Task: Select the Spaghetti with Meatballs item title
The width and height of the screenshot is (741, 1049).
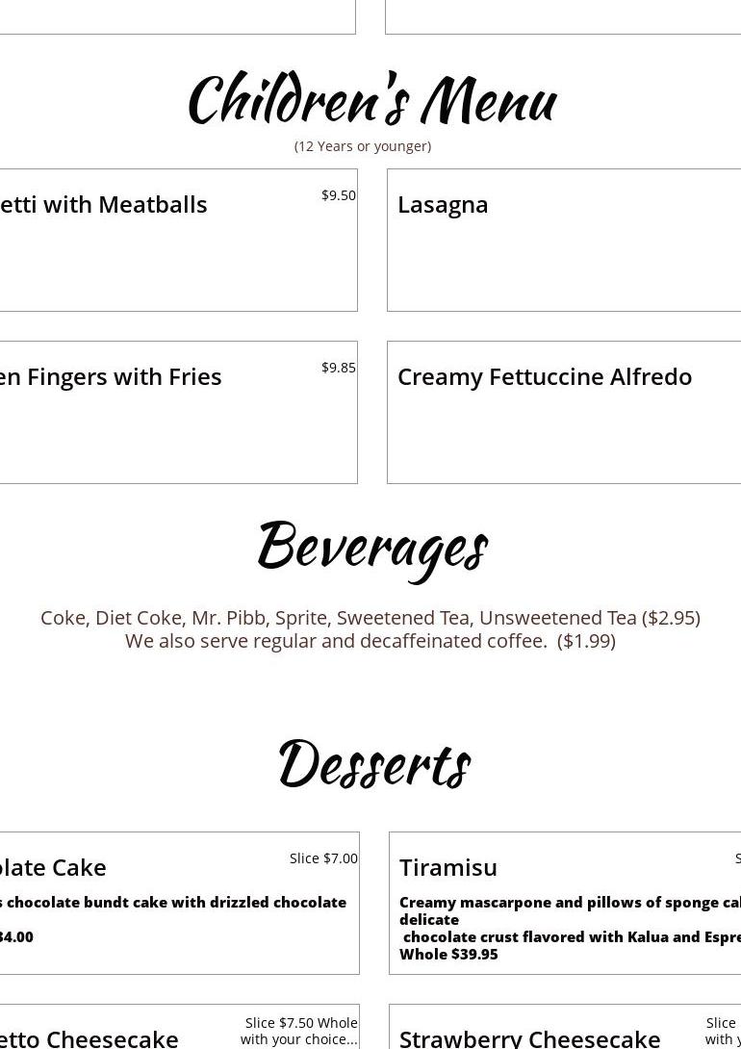Action: coord(104,204)
